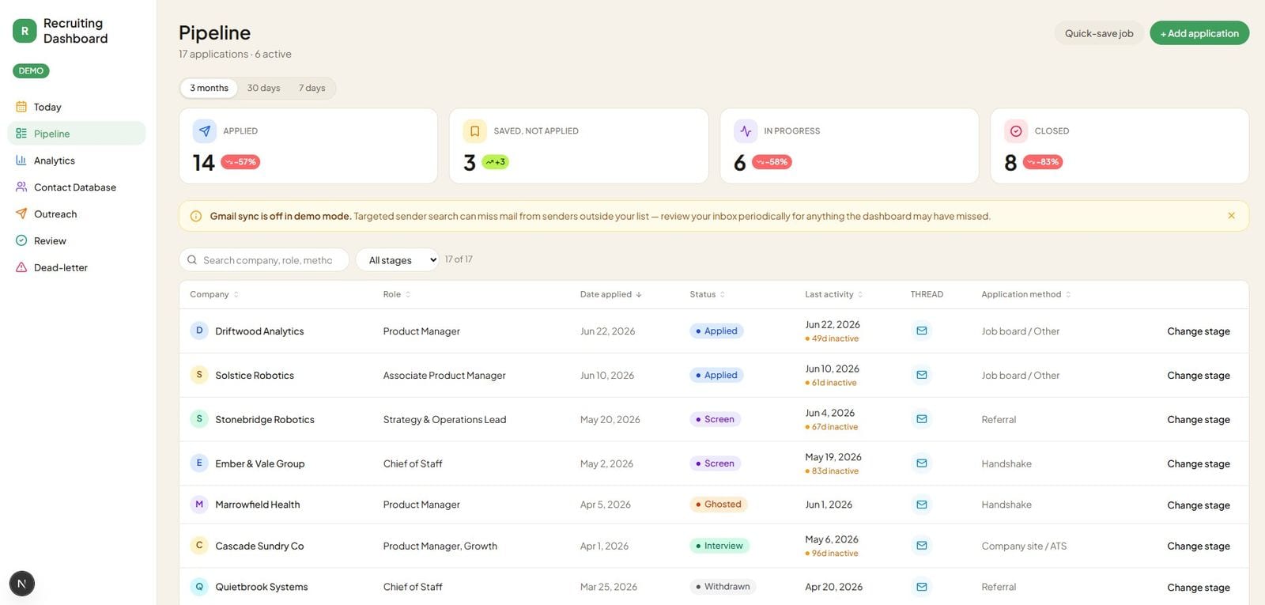Click the In Progress activity pulse icon
The height and width of the screenshot is (605, 1265).
(746, 131)
